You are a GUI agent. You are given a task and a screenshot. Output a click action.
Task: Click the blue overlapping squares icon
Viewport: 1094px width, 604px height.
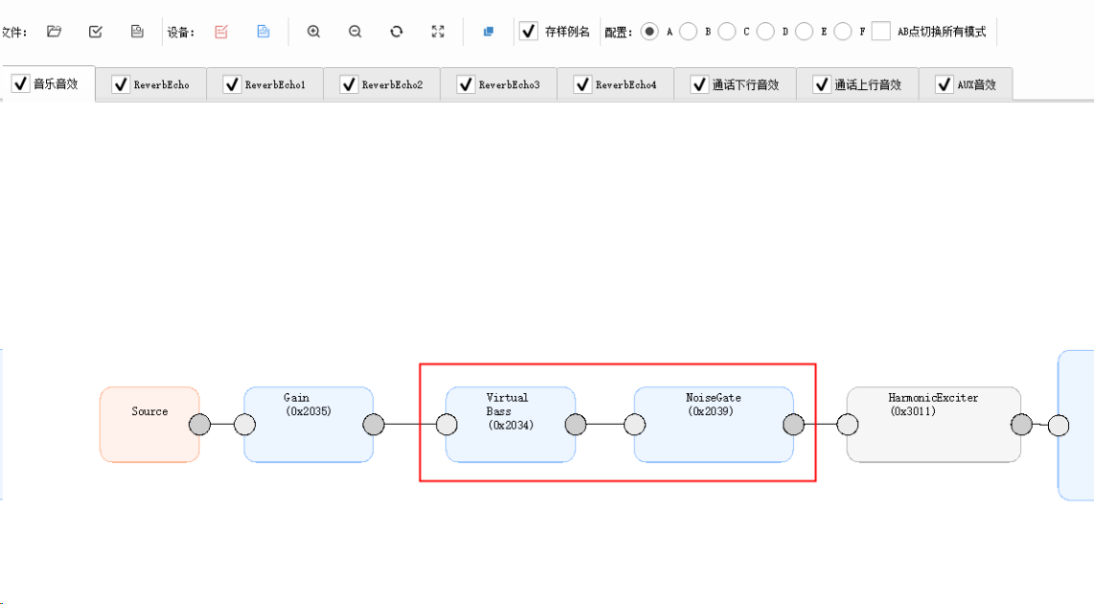[x=489, y=32]
